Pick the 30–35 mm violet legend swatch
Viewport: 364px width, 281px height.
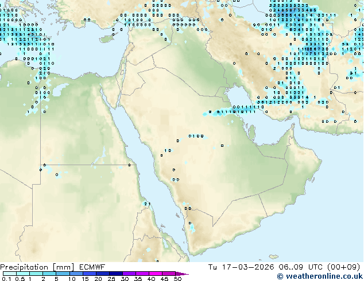click(129, 274)
